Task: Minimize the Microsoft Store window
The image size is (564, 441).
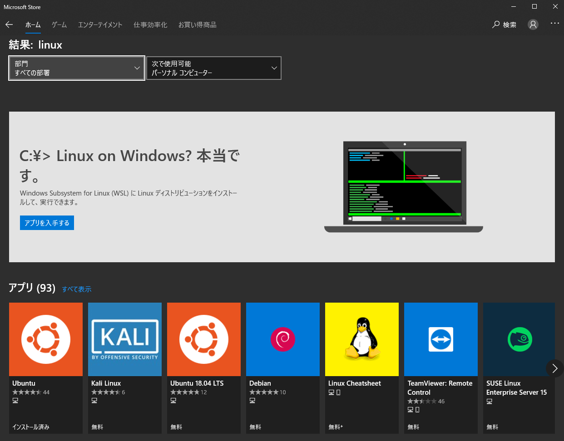Action: tap(514, 7)
